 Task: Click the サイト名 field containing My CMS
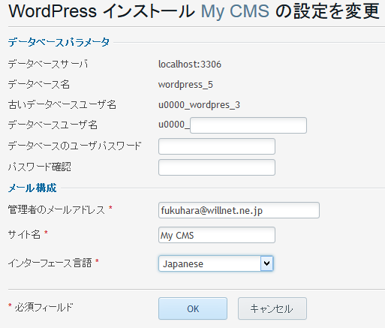217,235
